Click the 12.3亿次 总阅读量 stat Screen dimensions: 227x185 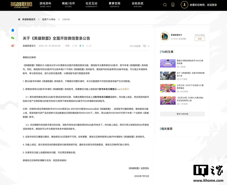coord(178,39)
